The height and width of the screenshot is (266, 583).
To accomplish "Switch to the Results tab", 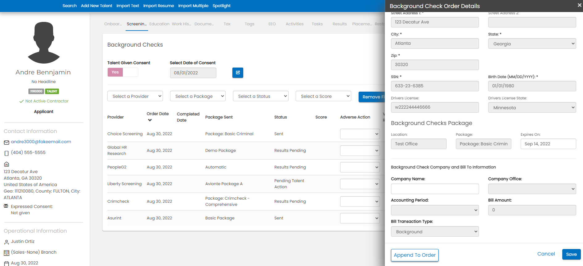I will 339,24.
